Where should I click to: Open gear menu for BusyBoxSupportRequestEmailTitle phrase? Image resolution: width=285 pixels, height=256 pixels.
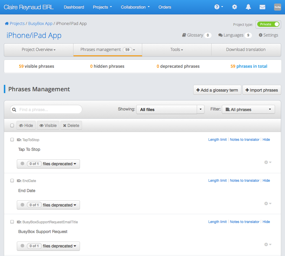coord(268,245)
